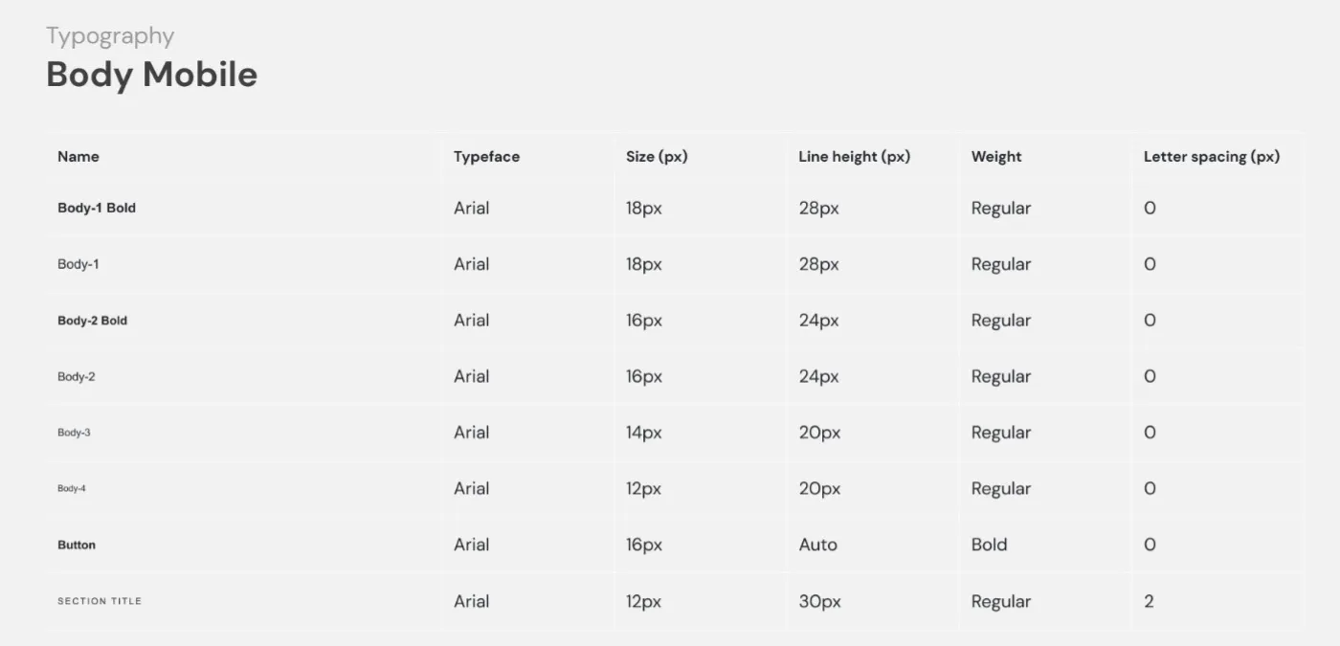Select the Arial typeface in SECTION TITLE row
This screenshot has height=646, width=1340.
click(x=471, y=601)
